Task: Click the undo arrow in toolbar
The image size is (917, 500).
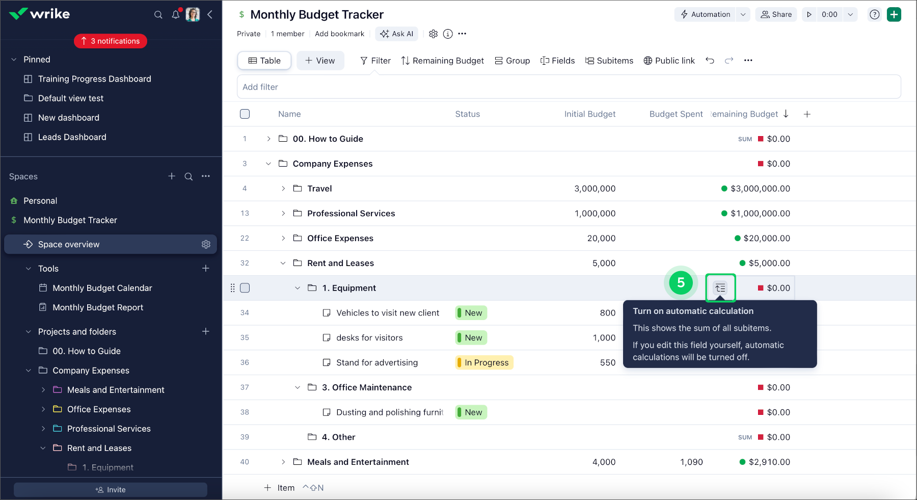Action: tap(710, 61)
